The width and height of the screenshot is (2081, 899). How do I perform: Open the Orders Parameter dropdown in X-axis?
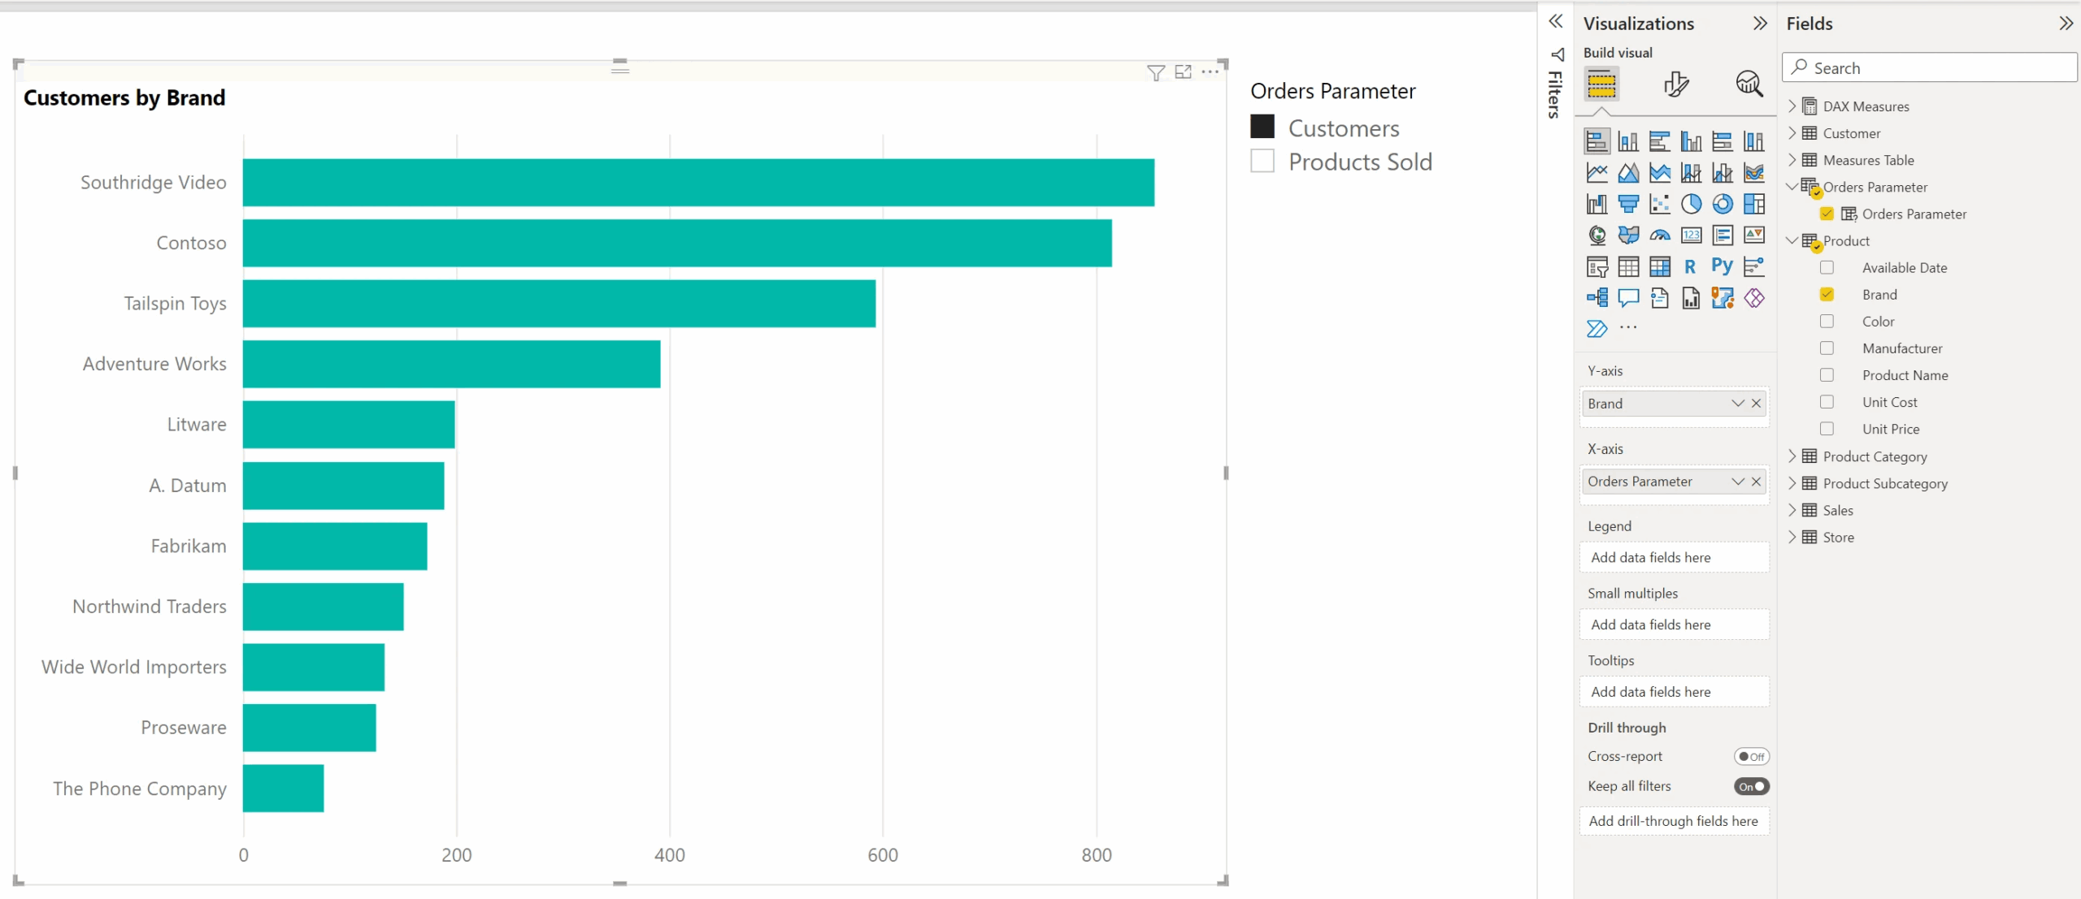coord(1737,481)
